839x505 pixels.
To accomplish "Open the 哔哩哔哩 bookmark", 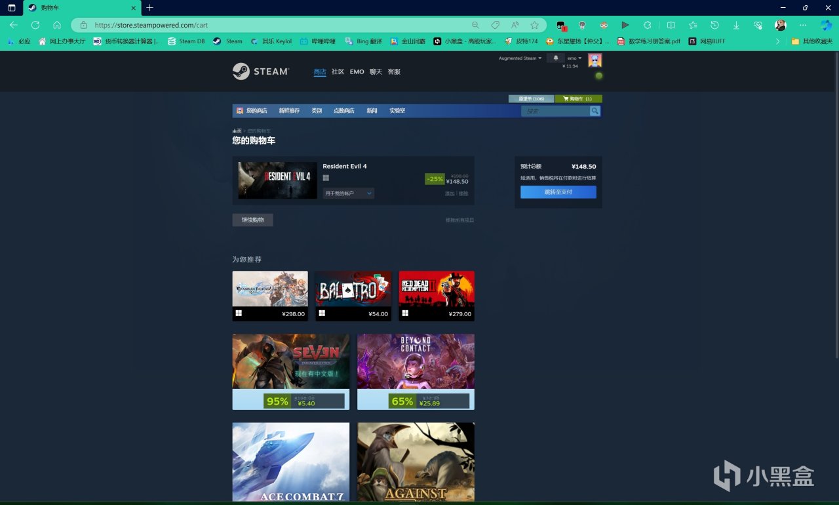I will click(318, 41).
